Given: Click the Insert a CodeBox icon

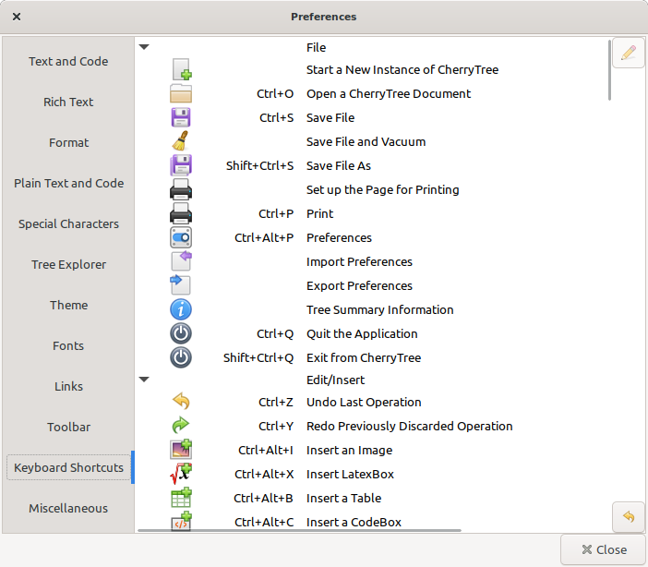Looking at the screenshot, I should (x=181, y=521).
